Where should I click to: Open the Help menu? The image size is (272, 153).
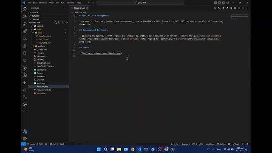pyautogui.click(x=79, y=3)
